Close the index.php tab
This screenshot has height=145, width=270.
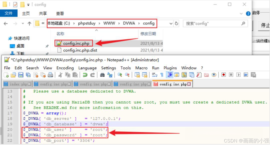click(x=29, y=84)
